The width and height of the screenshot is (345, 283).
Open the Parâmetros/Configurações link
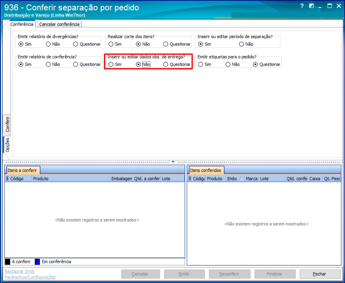(x=30, y=277)
